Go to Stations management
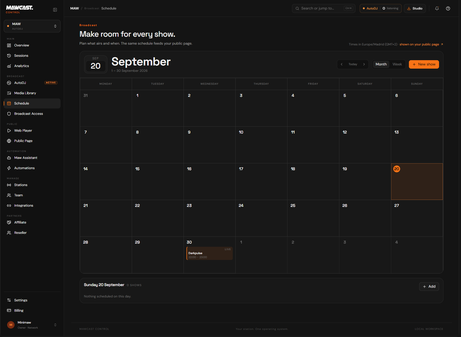Viewport: 461px width, 337px height. 32,185
